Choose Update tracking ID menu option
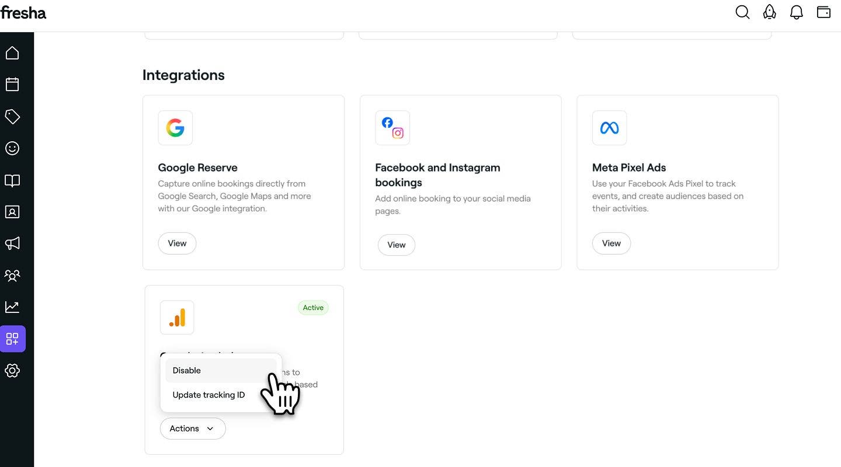Viewport: 841px width, 467px height. click(x=208, y=395)
